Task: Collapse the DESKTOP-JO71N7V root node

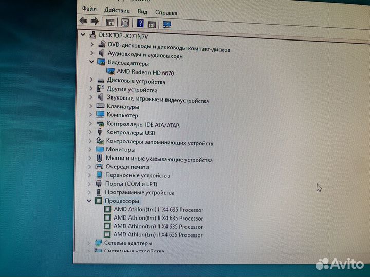Action: 83,35
